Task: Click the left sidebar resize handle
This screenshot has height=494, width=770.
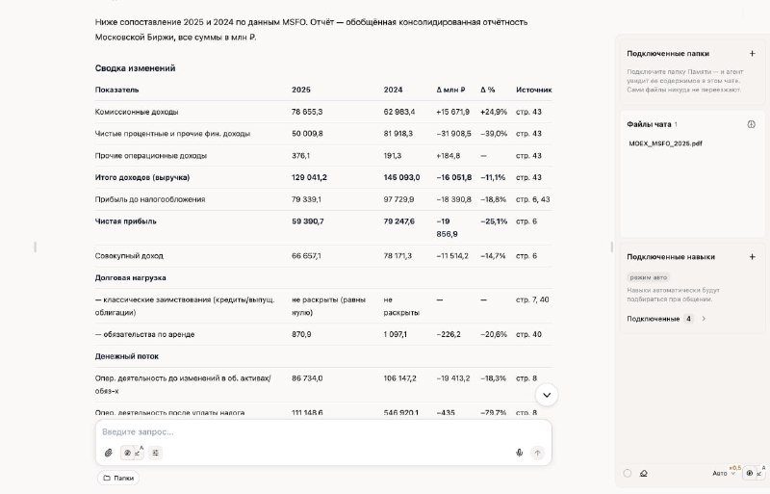Action: coord(36,247)
